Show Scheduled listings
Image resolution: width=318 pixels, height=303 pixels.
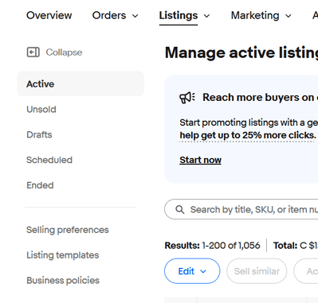pyautogui.click(x=49, y=160)
